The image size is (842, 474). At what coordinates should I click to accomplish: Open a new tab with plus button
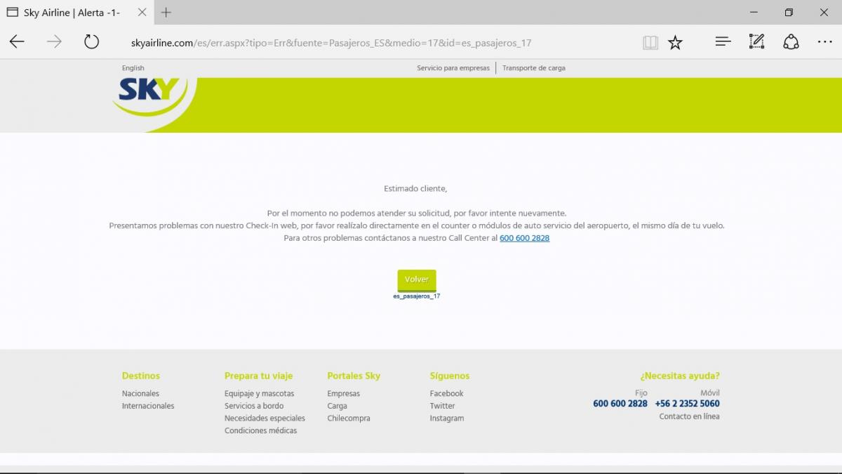tap(166, 13)
